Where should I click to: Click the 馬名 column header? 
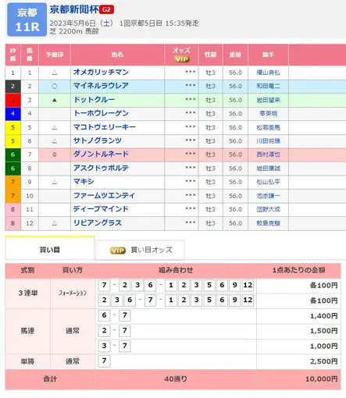[x=117, y=55]
